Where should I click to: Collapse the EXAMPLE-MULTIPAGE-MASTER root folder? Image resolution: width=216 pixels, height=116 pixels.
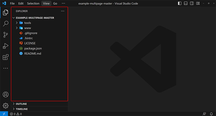tap(14, 18)
